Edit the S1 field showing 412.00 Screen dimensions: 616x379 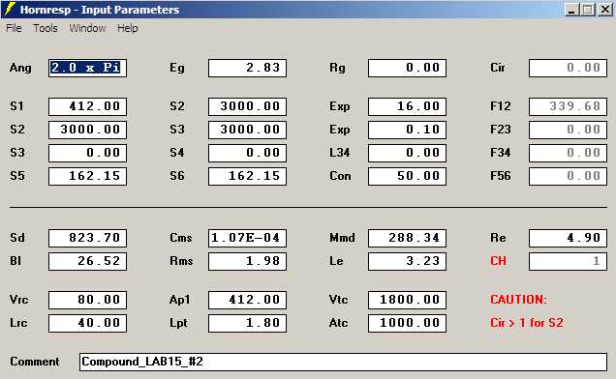[87, 106]
